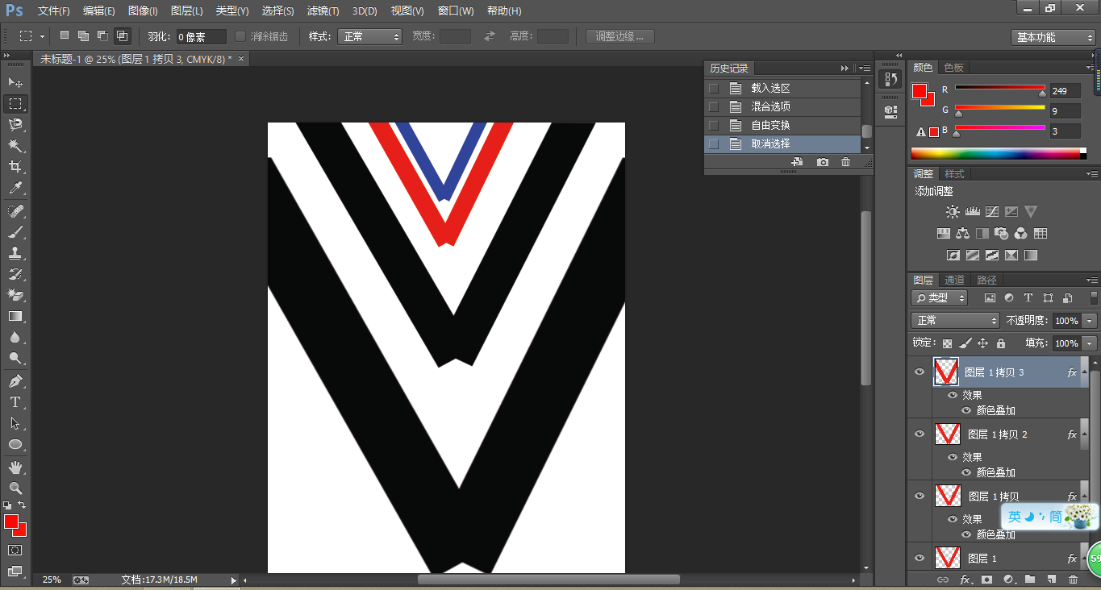The image size is (1101, 590).
Task: Enable 消除锯齿 checkbox
Action: click(x=240, y=36)
